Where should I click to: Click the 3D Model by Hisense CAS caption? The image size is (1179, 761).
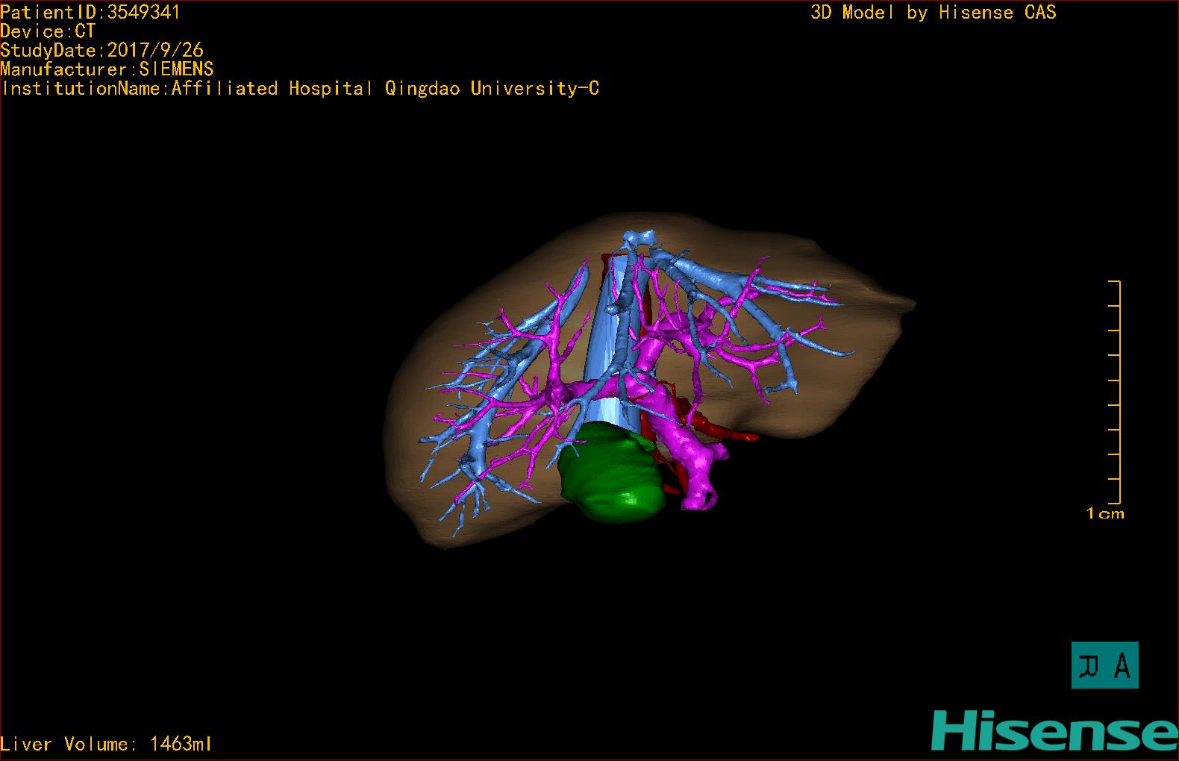click(x=933, y=12)
